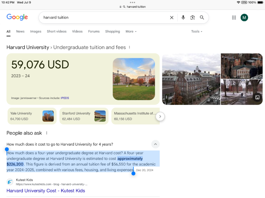Click the Undergraduate tuition and fees heading
This screenshot has height=198, width=265.
(x=89, y=47)
